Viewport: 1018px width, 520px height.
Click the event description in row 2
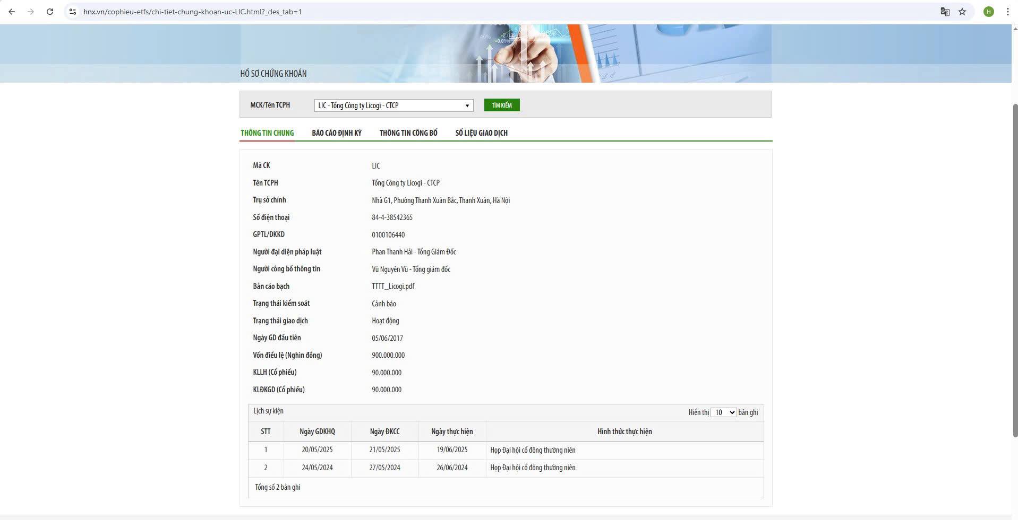pyautogui.click(x=533, y=468)
